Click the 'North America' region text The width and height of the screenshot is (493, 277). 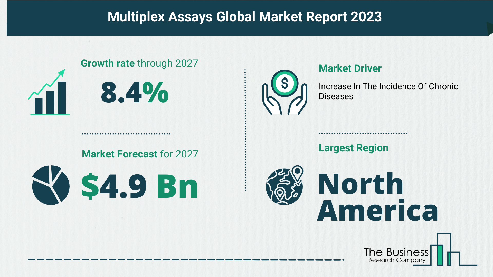coord(377,197)
